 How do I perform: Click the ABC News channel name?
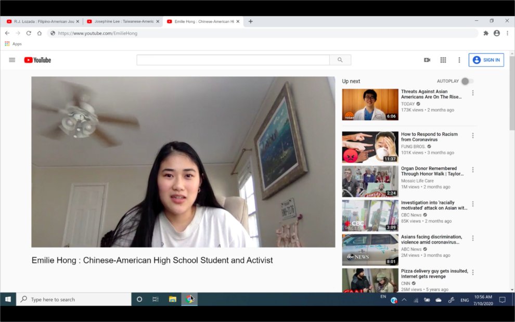(411, 249)
